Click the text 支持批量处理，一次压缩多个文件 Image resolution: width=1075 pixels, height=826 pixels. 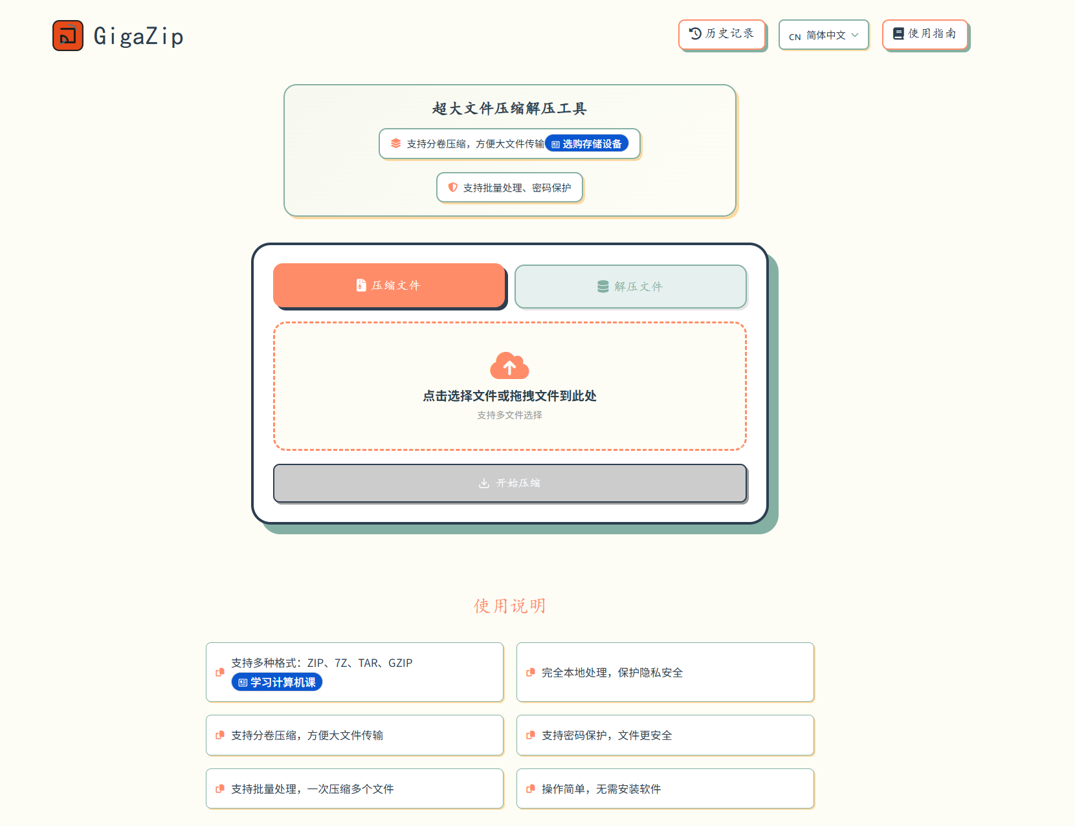click(x=313, y=789)
